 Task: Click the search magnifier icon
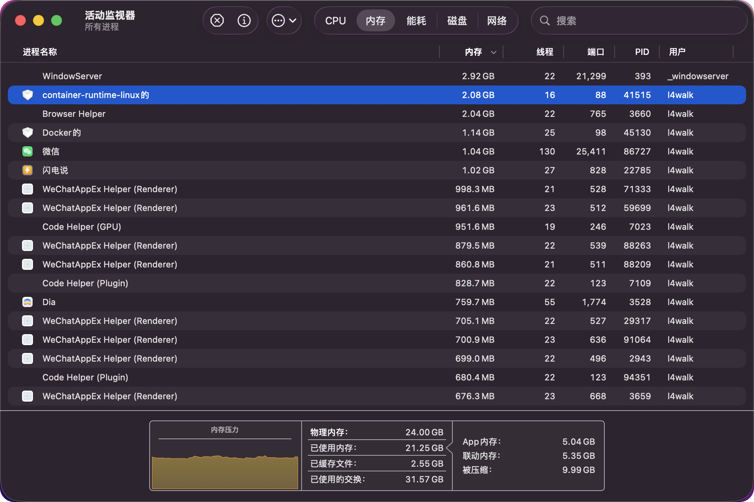[545, 20]
